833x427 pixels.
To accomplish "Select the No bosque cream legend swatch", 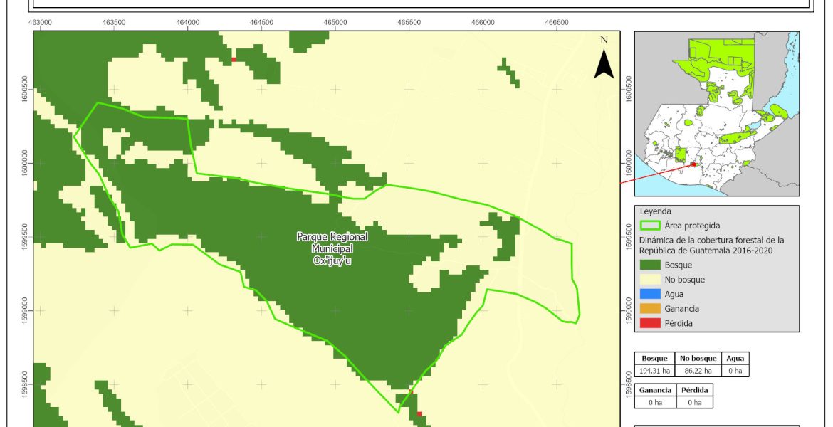I will coord(650,280).
